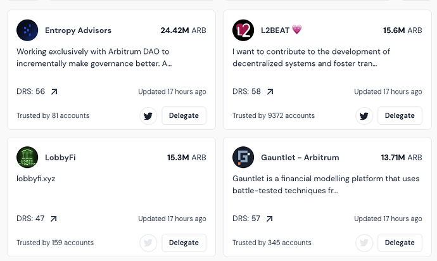Open the Entropy Advisors delegate name
Viewport: 437px width, 261px height.
tap(78, 30)
